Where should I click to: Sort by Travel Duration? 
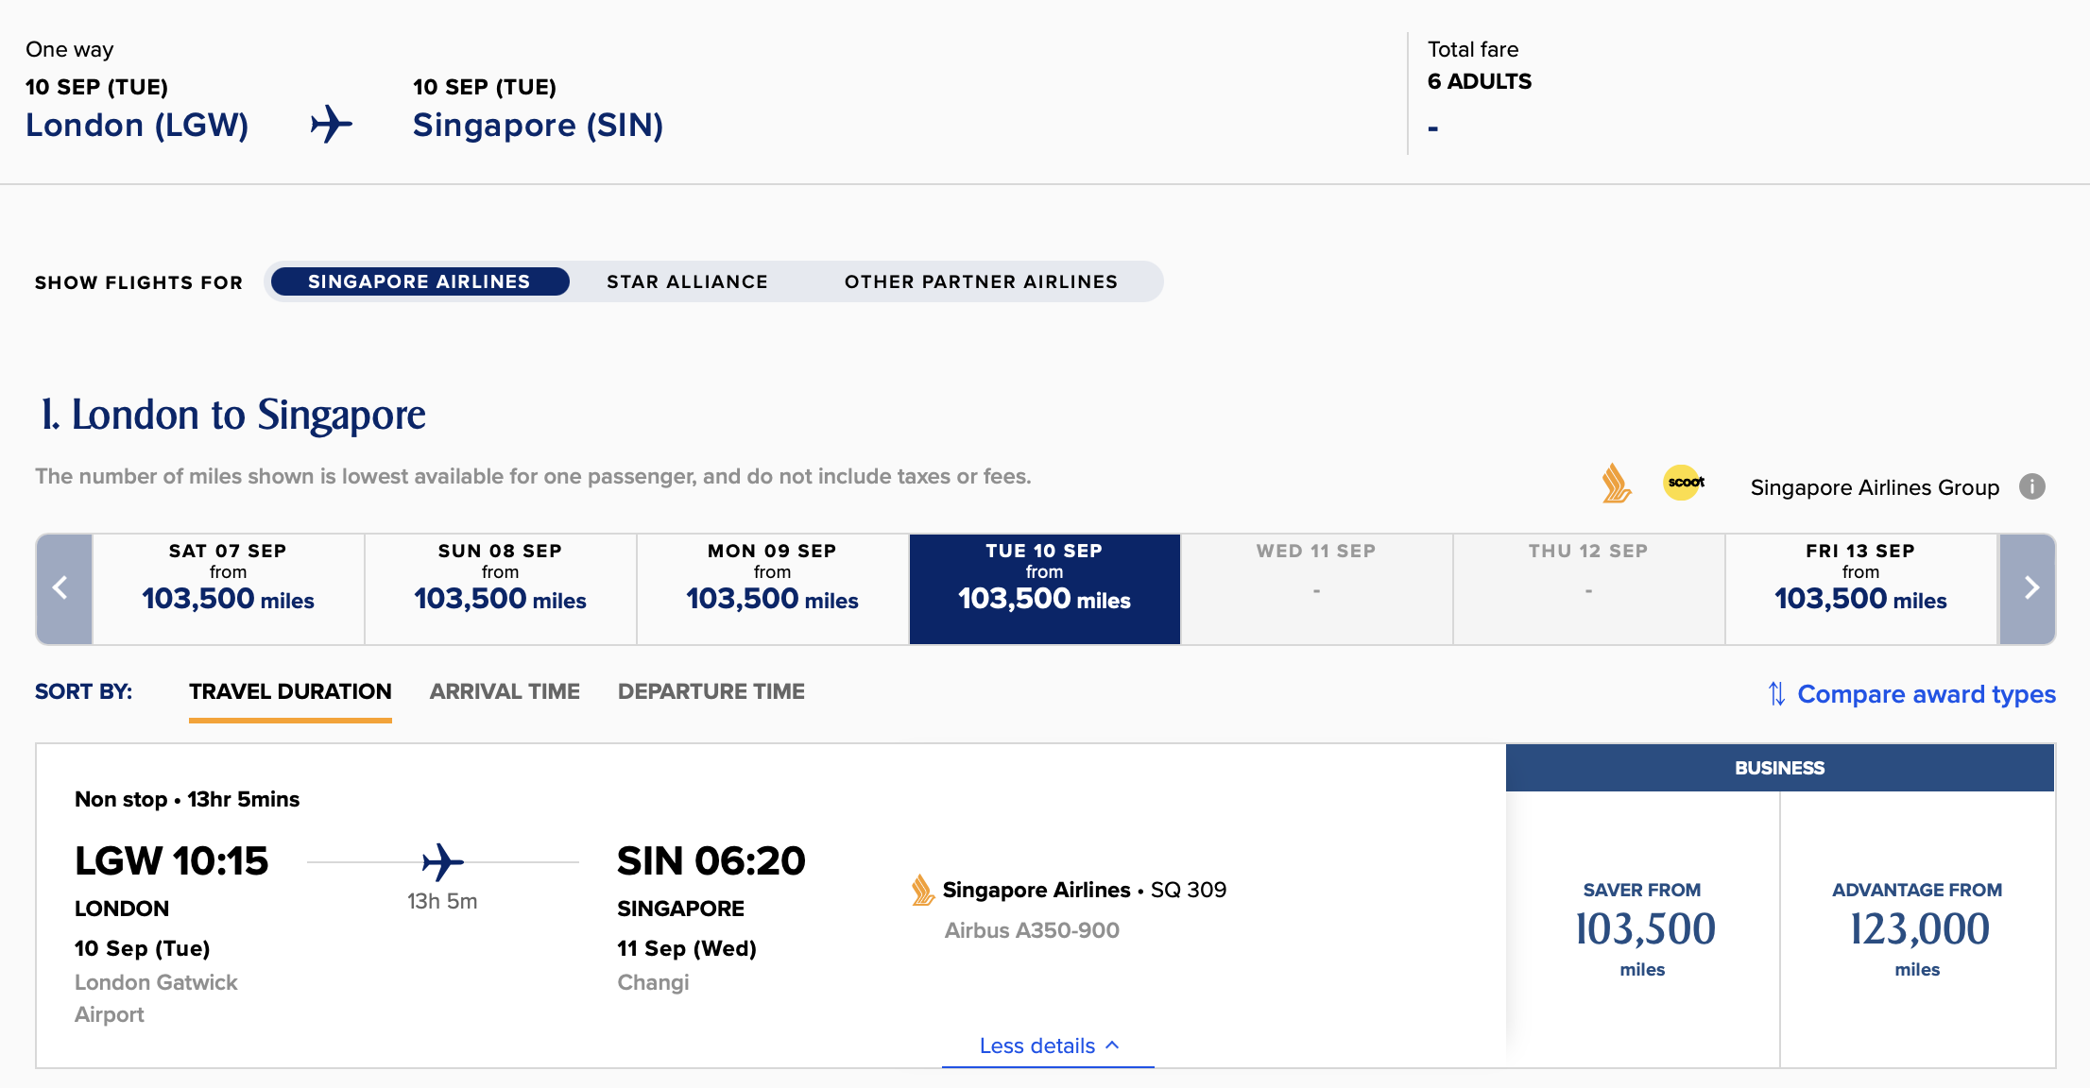[290, 691]
